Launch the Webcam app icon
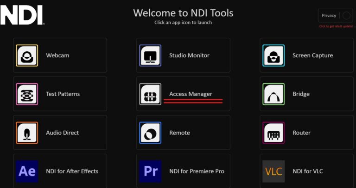The height and width of the screenshot is (188, 356). click(x=27, y=55)
